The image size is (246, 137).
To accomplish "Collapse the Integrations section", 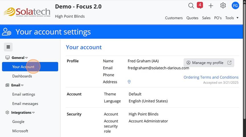I will coord(33,113).
